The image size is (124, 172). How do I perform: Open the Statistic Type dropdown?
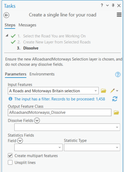tap(92, 147)
